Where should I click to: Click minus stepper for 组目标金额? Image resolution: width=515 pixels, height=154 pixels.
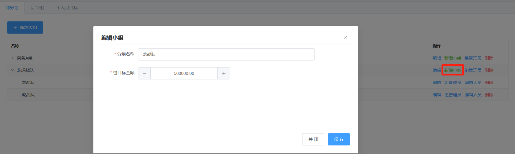pos(144,73)
